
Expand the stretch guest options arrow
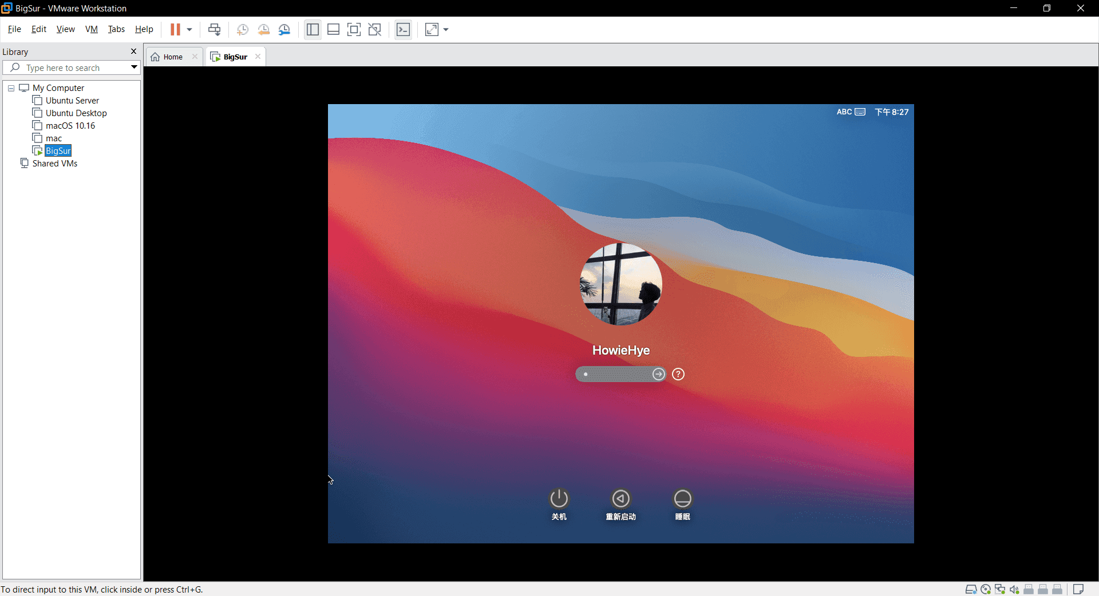click(446, 30)
